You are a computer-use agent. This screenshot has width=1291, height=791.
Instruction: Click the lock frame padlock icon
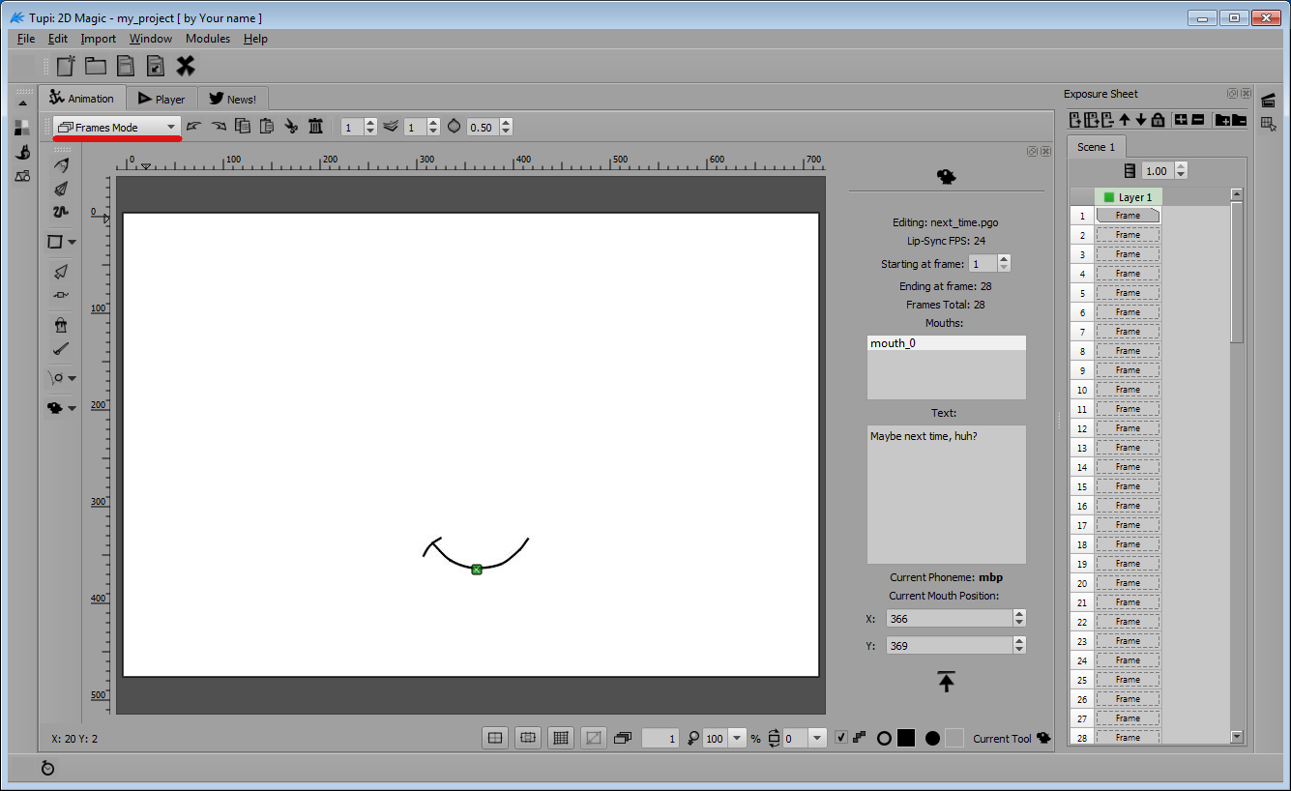point(1158,120)
